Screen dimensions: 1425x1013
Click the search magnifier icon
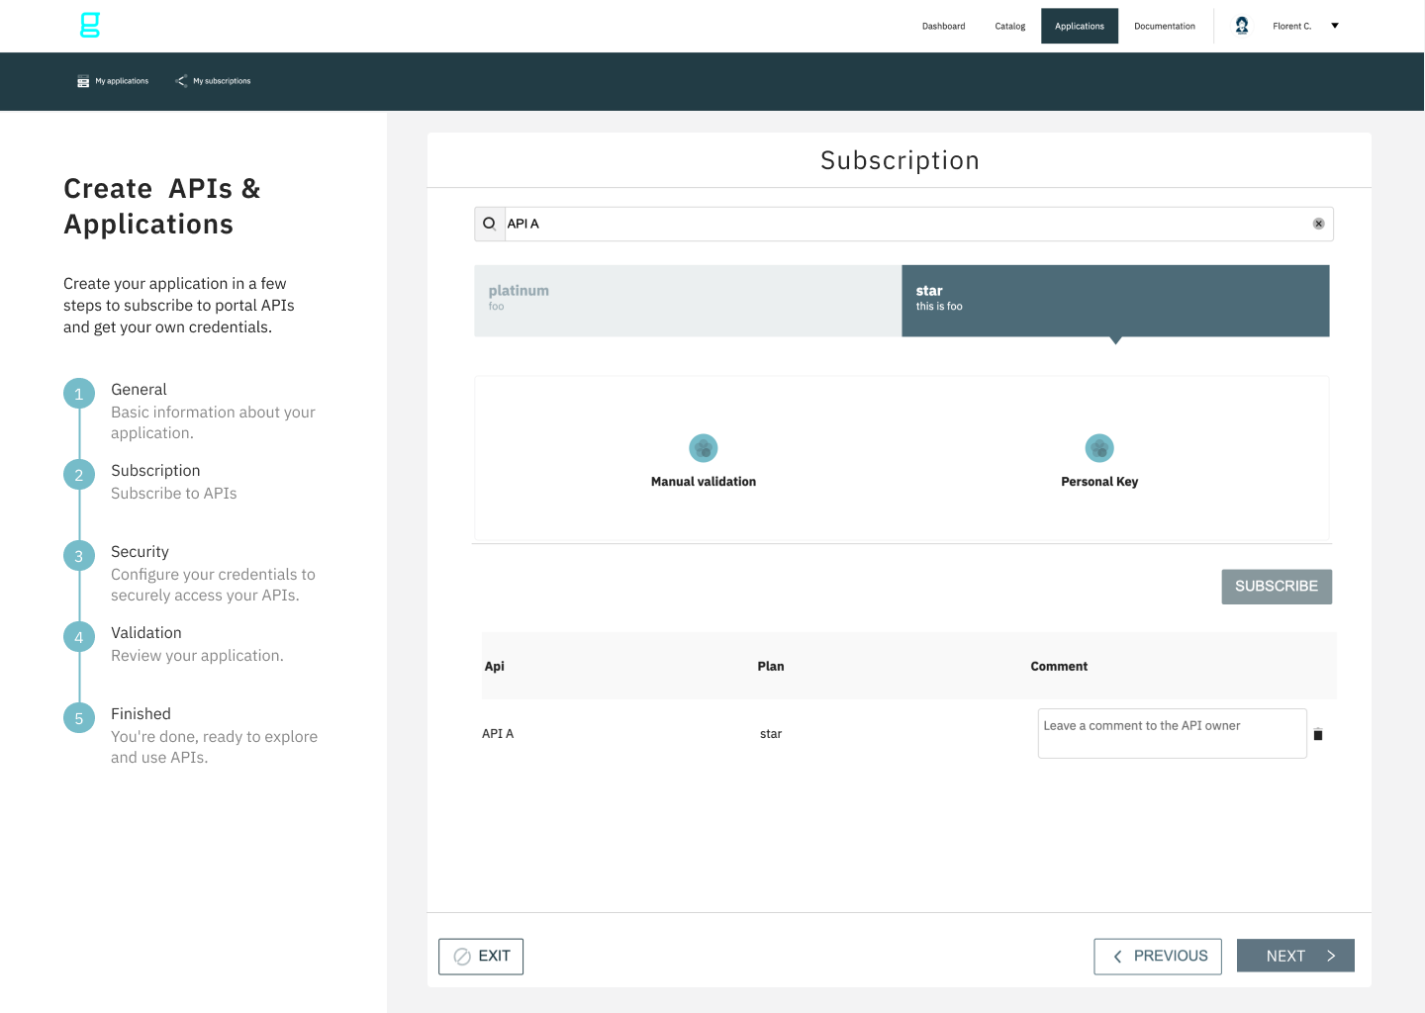(x=490, y=224)
